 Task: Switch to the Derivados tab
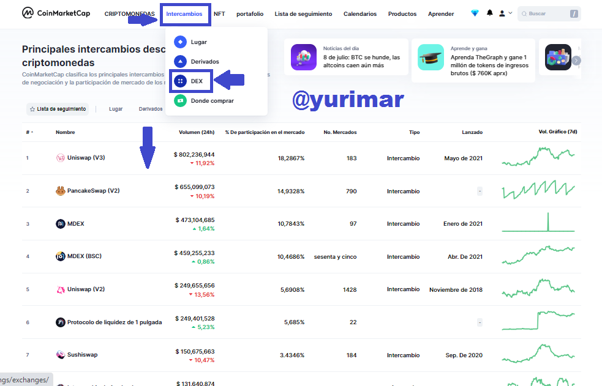pos(151,109)
